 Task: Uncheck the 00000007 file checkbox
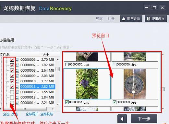(12, 65)
